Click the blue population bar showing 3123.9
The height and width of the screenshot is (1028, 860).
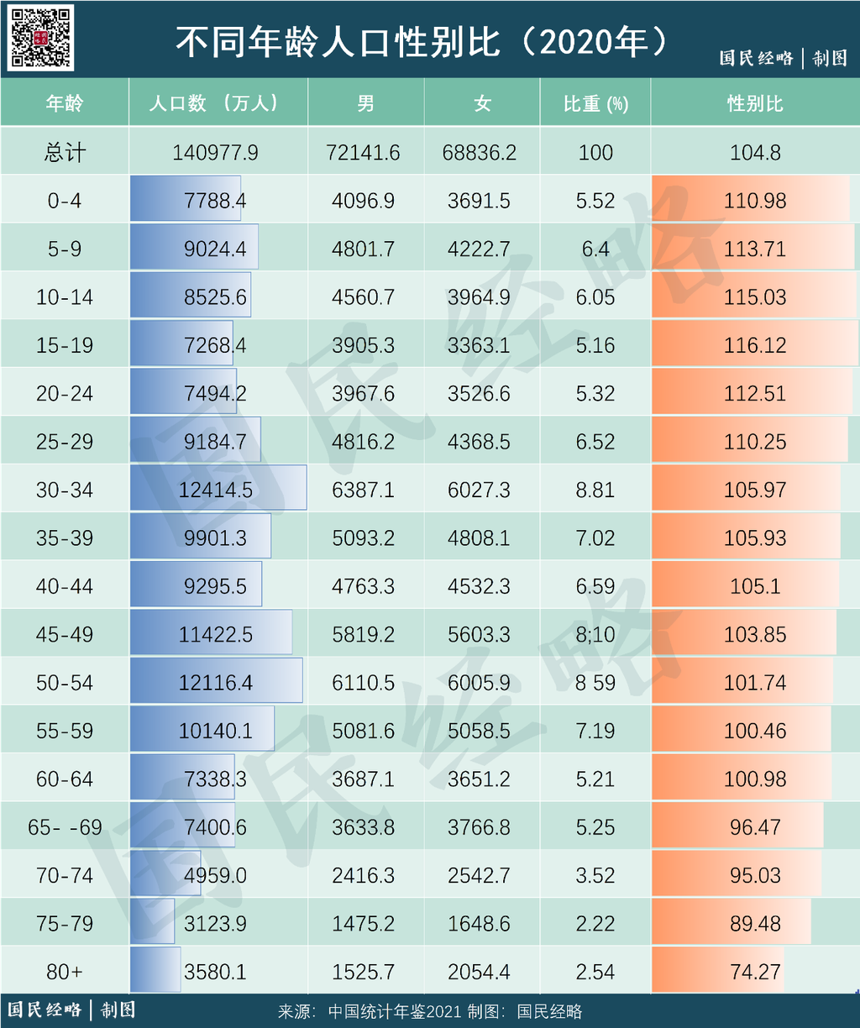[152, 921]
